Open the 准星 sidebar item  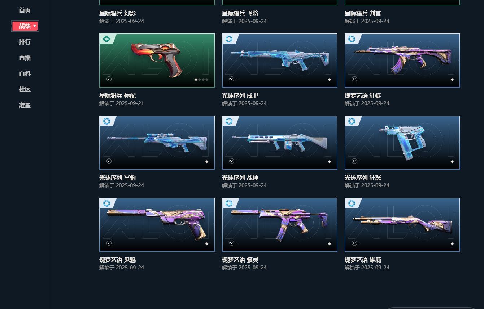click(x=25, y=105)
